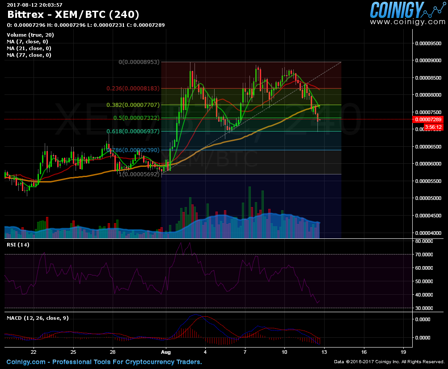The image size is (448, 369).
Task: Click the MA (21, close, 0) label
Action: coord(29,48)
